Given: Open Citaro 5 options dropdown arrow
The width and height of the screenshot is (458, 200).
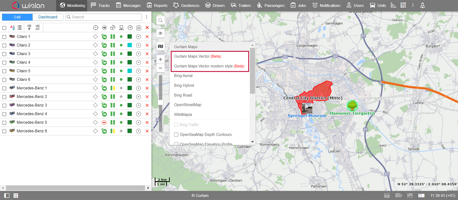Looking at the screenshot, I should [x=139, y=71].
